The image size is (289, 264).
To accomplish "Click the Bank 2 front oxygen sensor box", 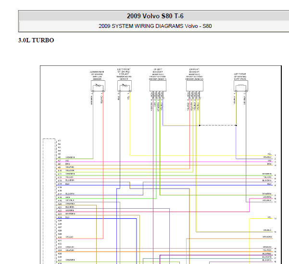I will point(195,86).
